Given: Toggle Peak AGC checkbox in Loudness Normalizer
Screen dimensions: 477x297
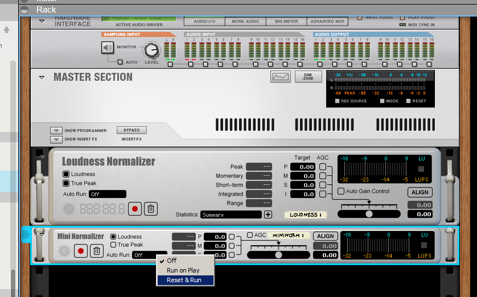Looking at the screenshot, I should click(x=323, y=167).
